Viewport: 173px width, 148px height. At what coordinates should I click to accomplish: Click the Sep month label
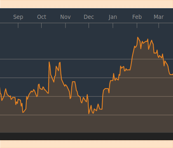(18, 17)
